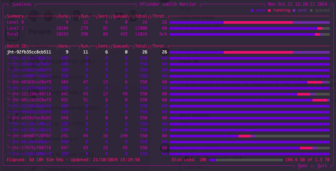Click the Open button in footer
This screenshot has width=336, height=171.
302,166
